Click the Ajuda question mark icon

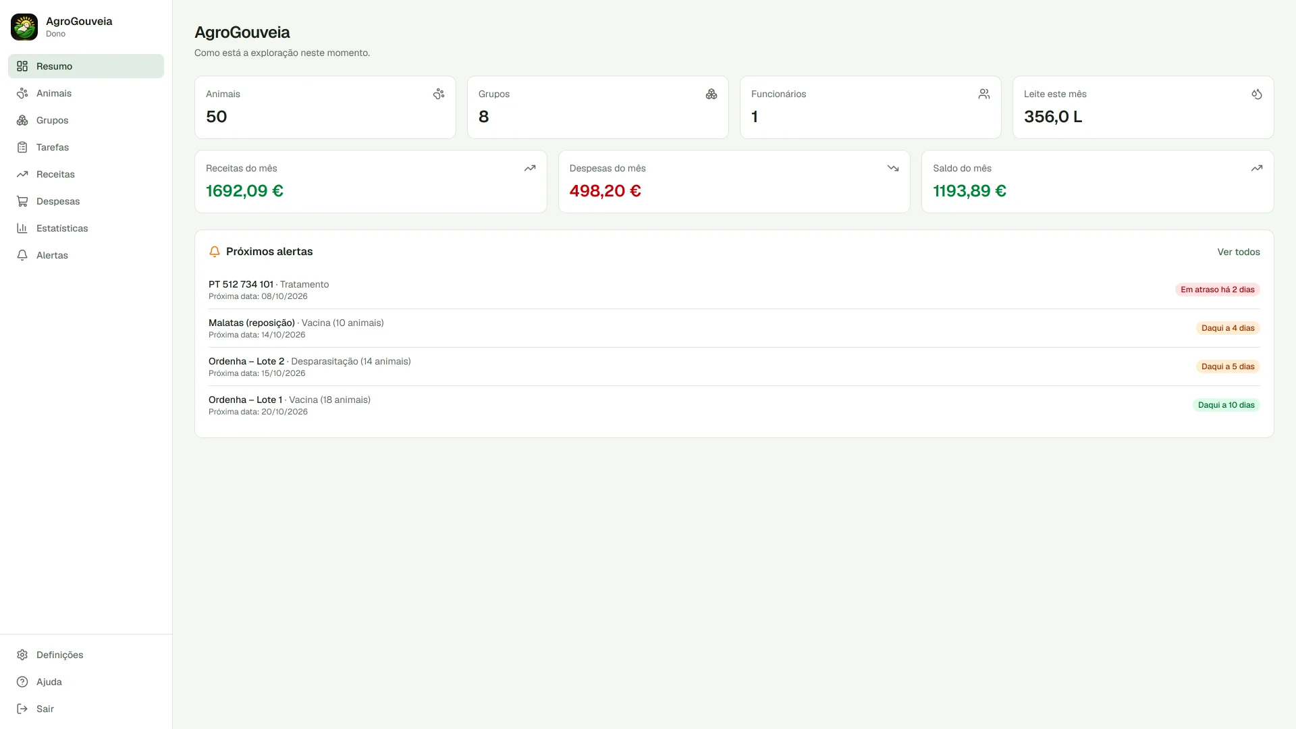(22, 682)
